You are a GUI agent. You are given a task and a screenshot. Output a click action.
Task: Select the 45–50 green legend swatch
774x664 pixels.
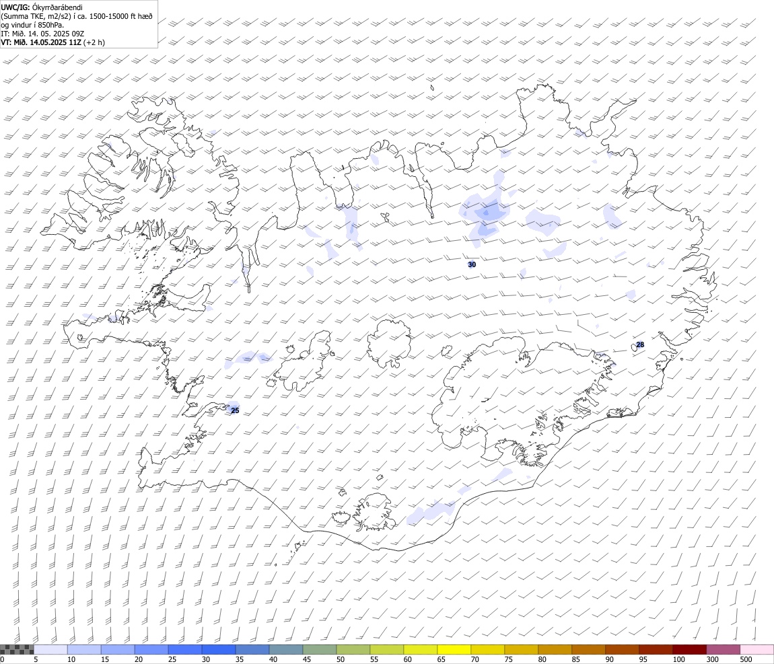point(320,650)
